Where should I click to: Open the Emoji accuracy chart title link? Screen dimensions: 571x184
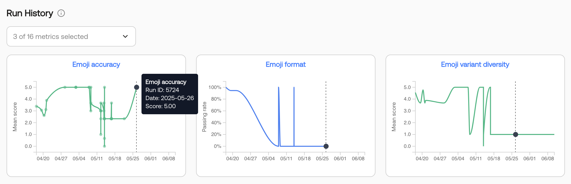pos(96,64)
